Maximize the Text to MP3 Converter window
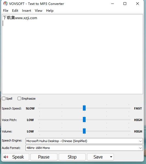This screenshot has height=164, width=146. (x=125, y=4)
